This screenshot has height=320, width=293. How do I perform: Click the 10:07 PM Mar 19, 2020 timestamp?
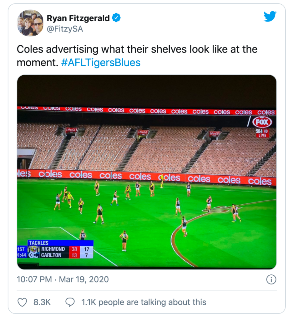click(x=63, y=279)
